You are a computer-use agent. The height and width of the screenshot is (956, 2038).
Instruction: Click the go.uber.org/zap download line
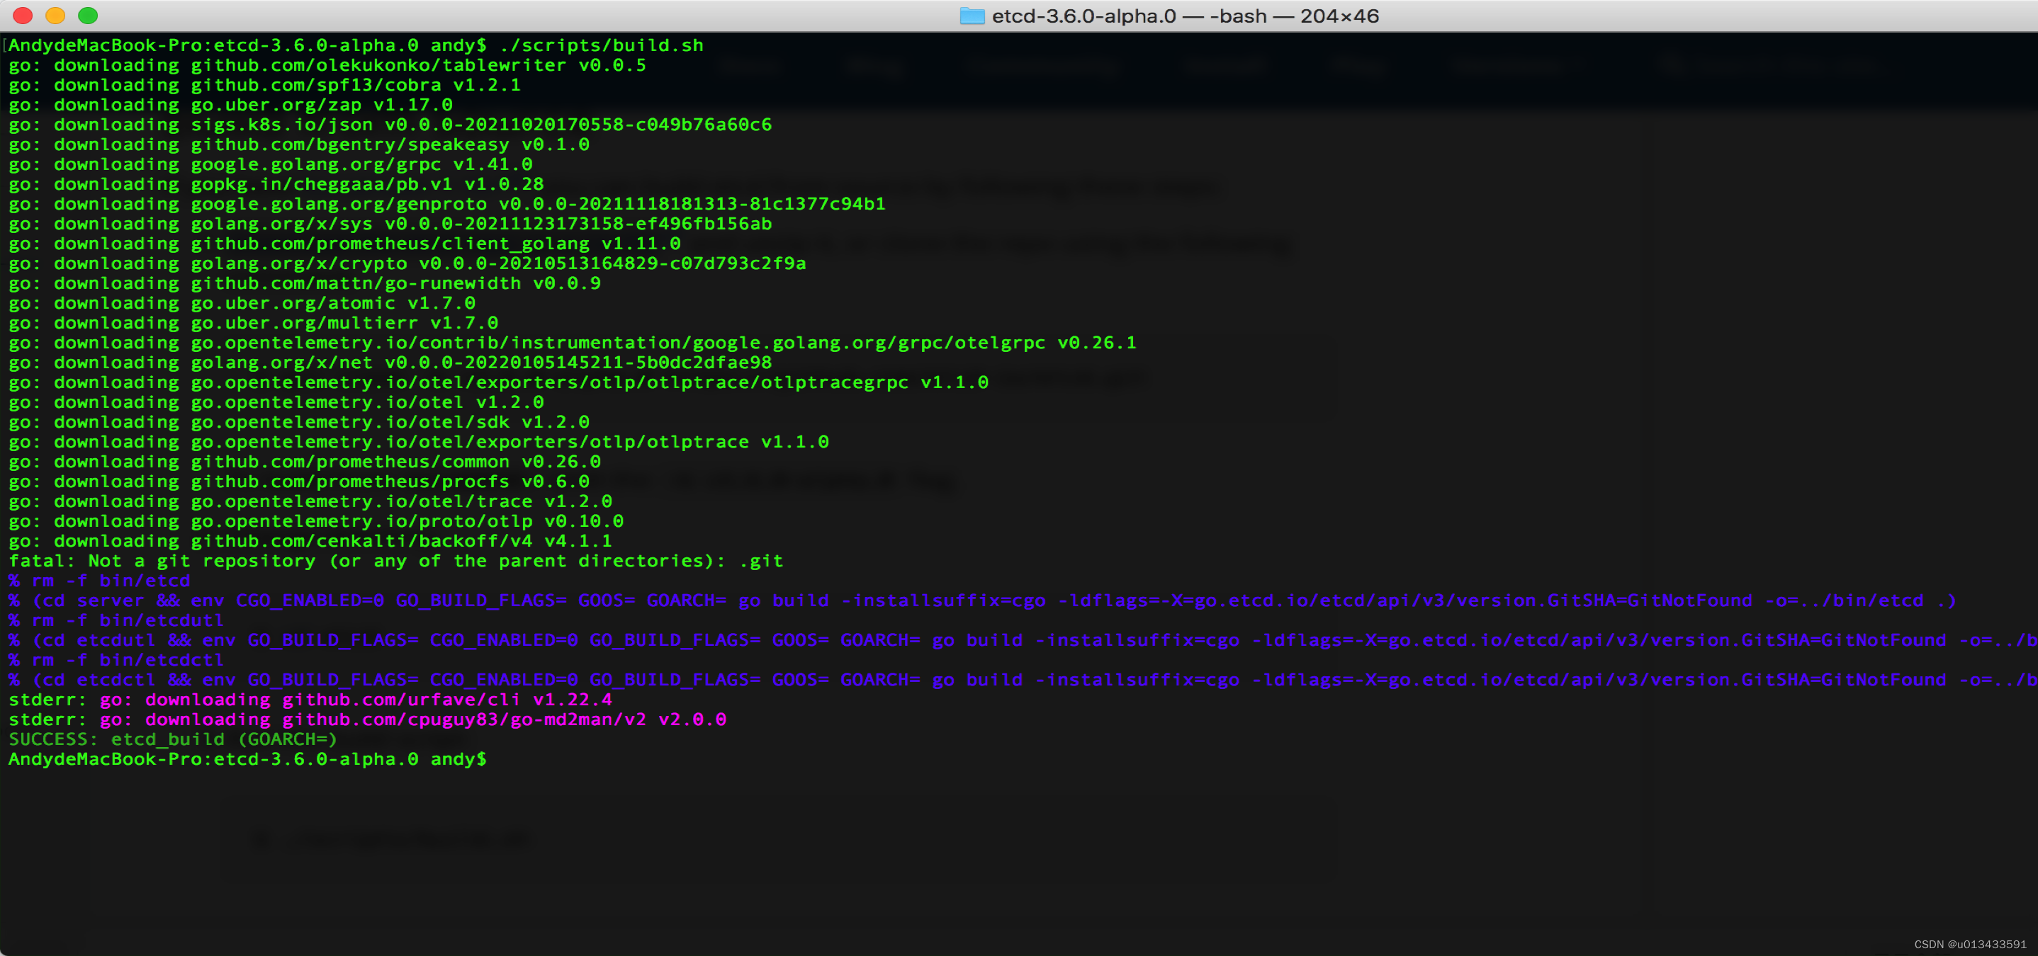tap(237, 104)
